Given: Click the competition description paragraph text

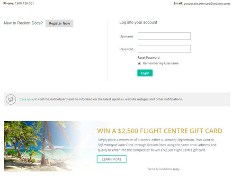Looking at the screenshot, I should click(x=157, y=145).
